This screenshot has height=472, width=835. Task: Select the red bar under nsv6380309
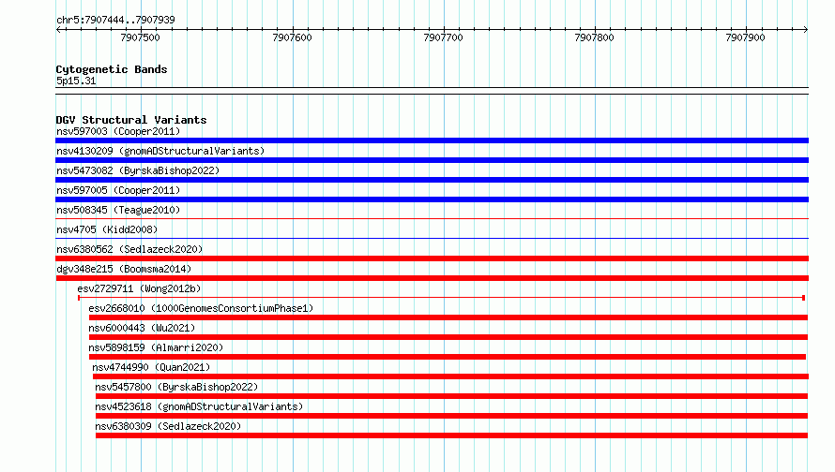pos(451,435)
